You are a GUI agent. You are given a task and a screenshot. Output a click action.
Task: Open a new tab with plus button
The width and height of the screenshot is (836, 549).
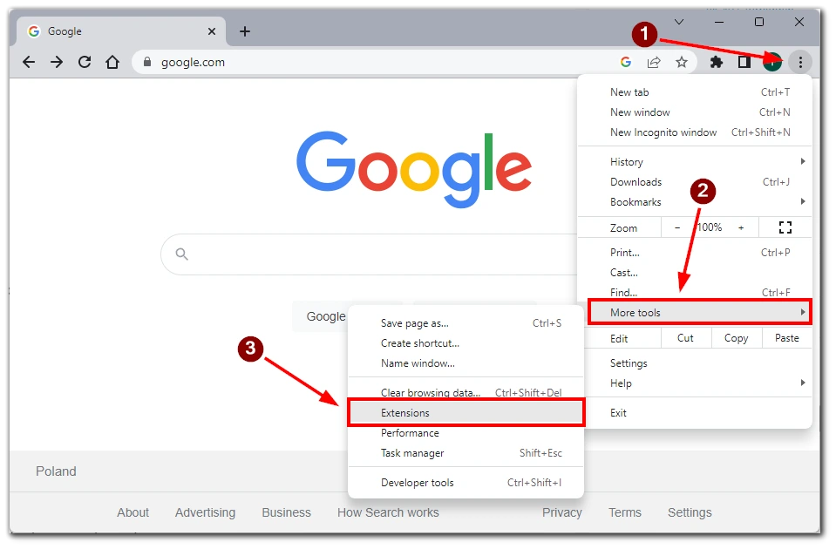[x=245, y=31]
